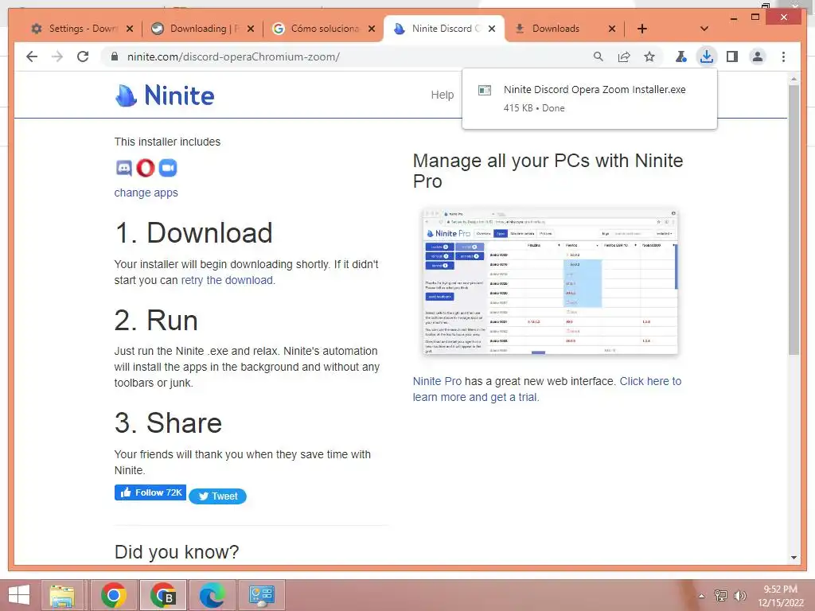Image resolution: width=815 pixels, height=611 pixels.
Task: Close the Cómo soluciona Google tab
Action: [x=371, y=29]
